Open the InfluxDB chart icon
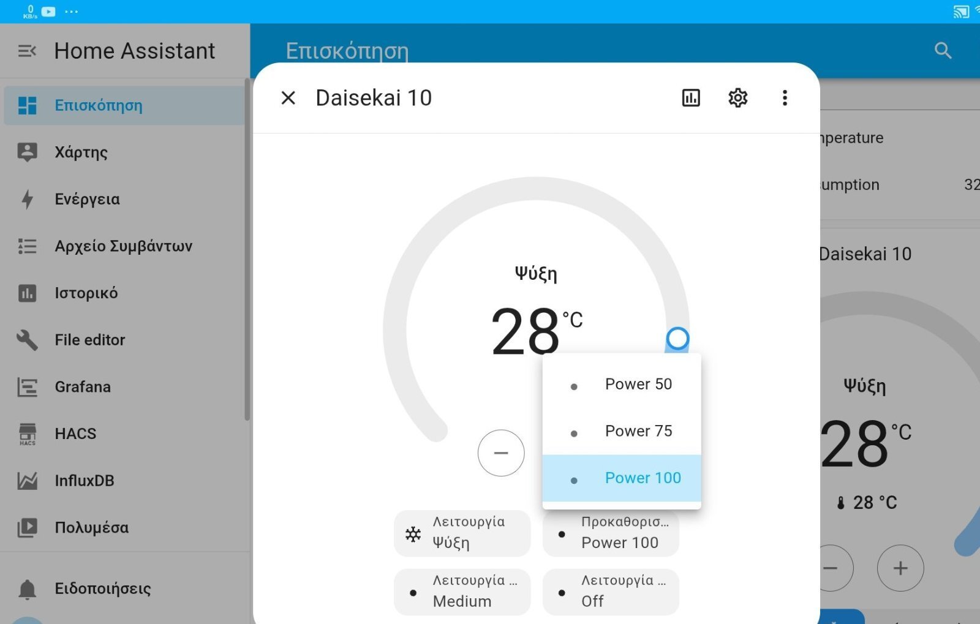Image resolution: width=980 pixels, height=624 pixels. (x=28, y=481)
